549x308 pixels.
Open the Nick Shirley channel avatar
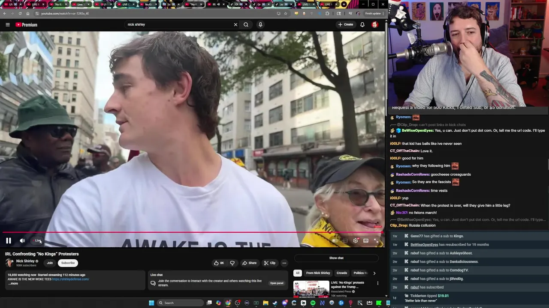(x=9, y=263)
